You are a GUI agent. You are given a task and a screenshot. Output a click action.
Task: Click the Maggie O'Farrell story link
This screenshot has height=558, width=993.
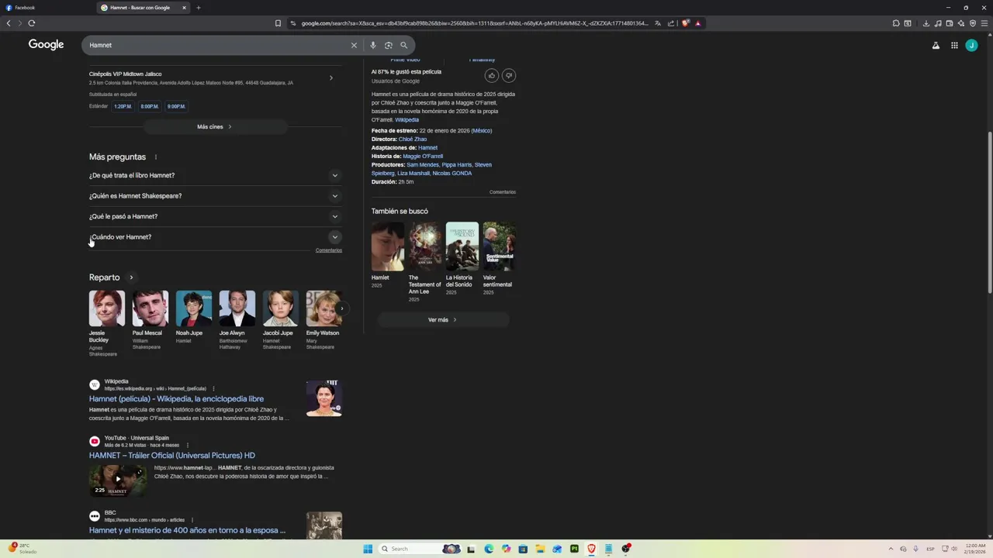[x=423, y=156]
